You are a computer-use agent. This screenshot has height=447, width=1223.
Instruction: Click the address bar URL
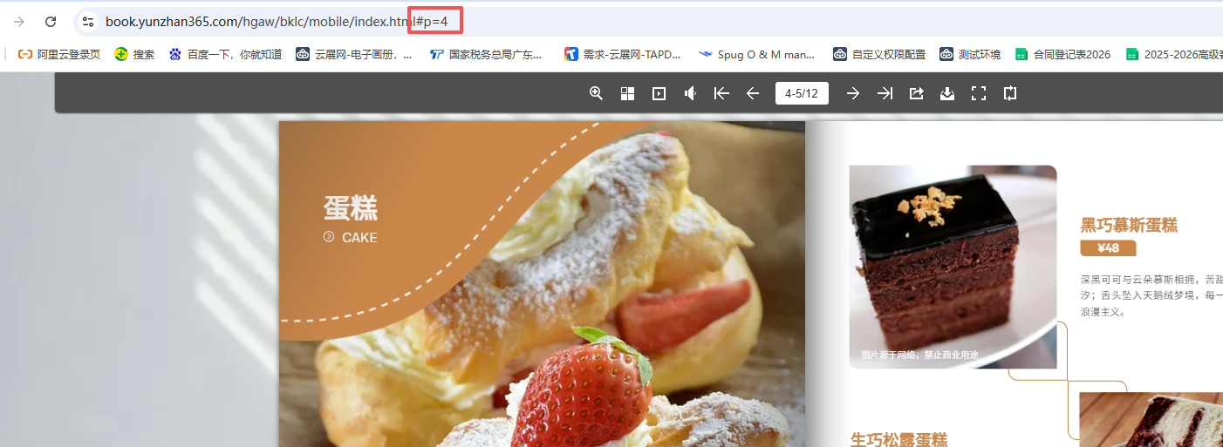(x=277, y=21)
